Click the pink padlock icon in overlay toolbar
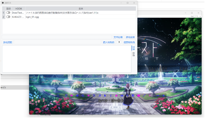The image size is (205, 118). [x=116, y=96]
